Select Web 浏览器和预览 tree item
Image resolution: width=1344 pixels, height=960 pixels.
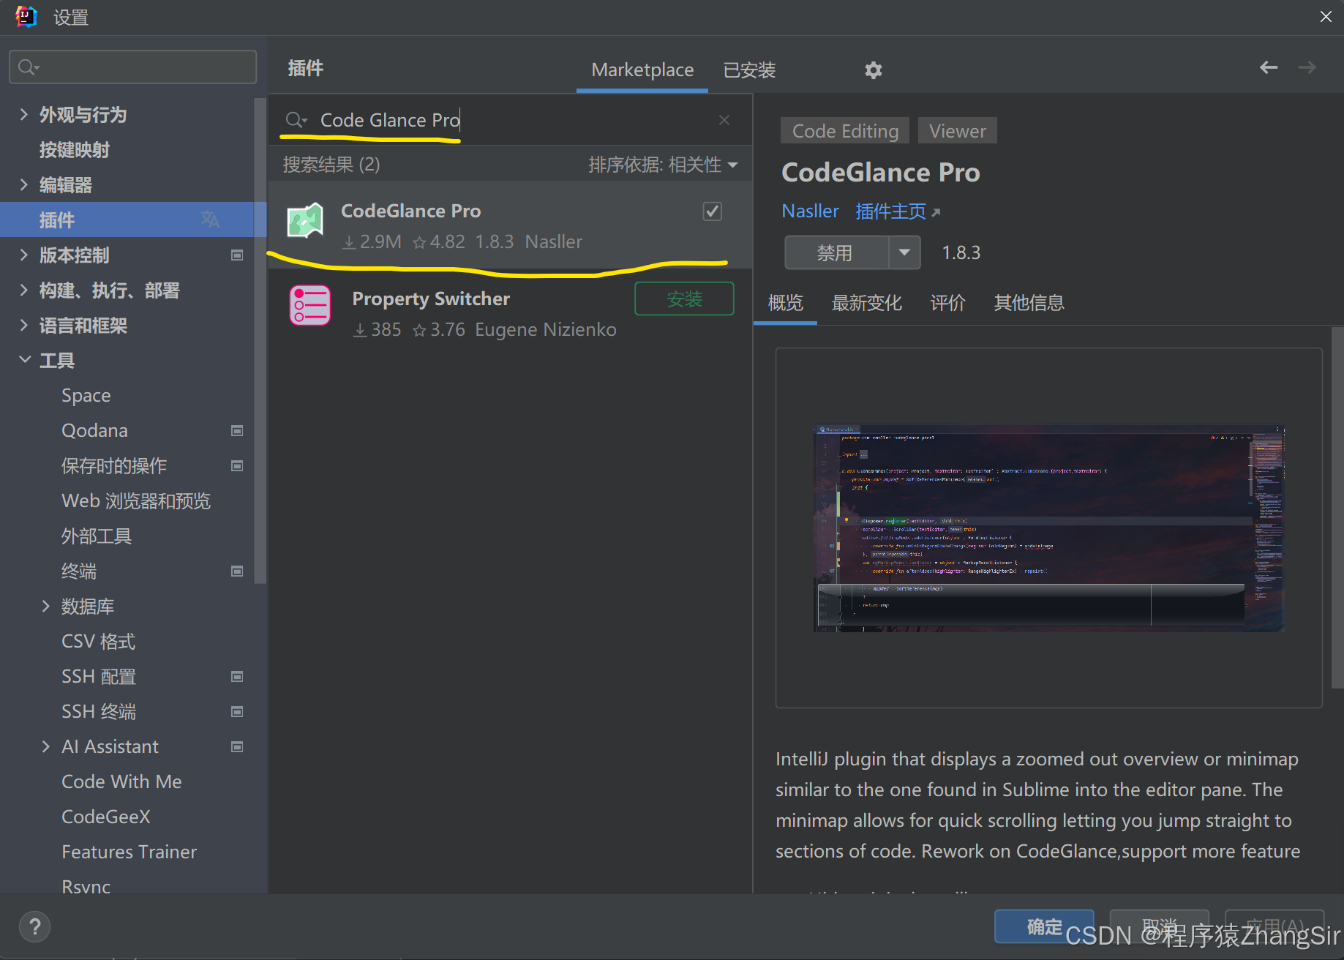(x=136, y=501)
